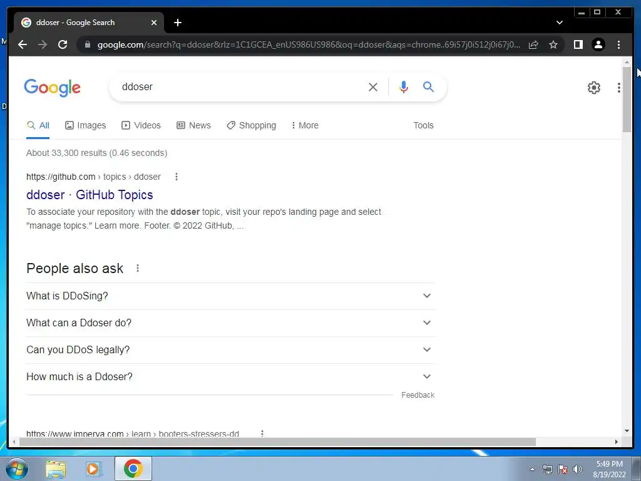
Task: View site security lock info
Action: pyautogui.click(x=87, y=44)
